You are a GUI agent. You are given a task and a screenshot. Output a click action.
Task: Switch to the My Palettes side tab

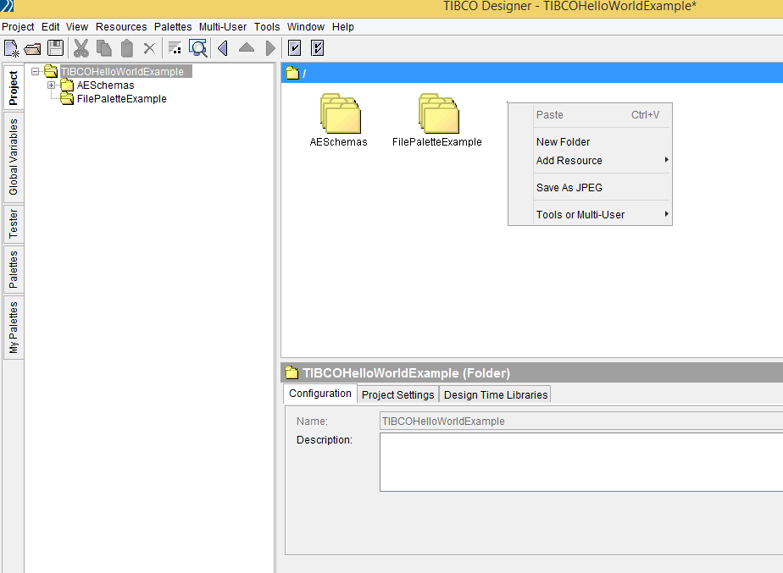tap(14, 327)
